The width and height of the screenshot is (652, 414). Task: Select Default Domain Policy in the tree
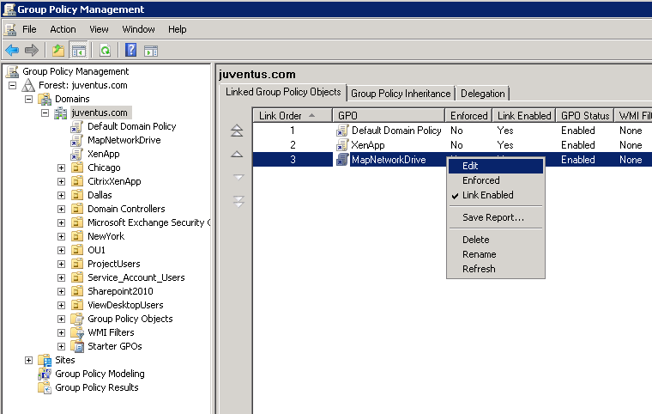(132, 126)
